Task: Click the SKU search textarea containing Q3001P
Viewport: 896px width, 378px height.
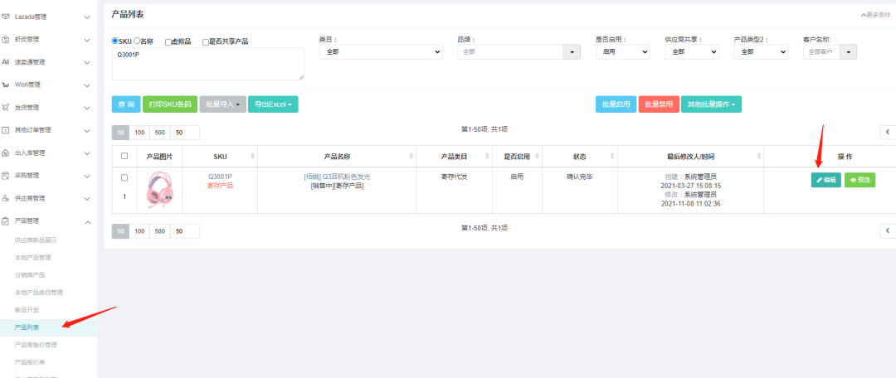Action: click(208, 64)
